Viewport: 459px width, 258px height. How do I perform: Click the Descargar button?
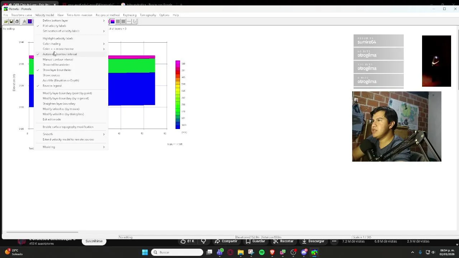(313, 241)
